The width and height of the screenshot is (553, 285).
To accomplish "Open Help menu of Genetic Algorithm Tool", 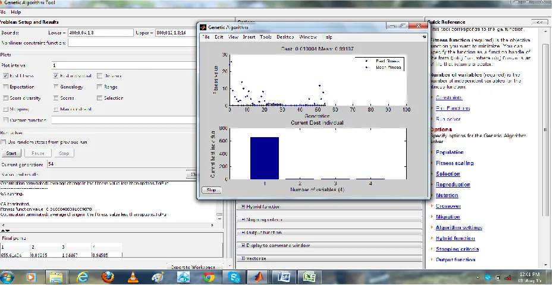I will [16, 12].
